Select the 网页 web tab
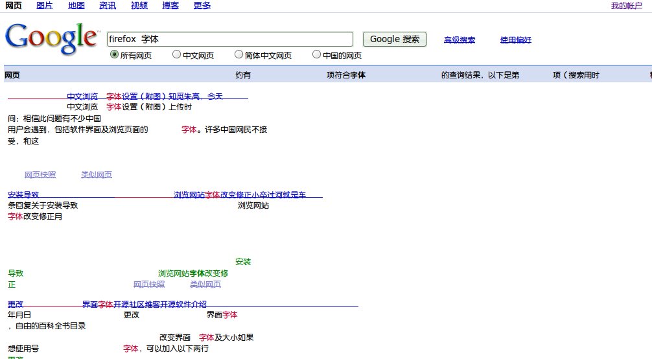The height and width of the screenshot is (359, 652). pos(14,5)
